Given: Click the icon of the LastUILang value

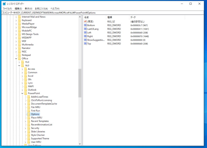Looking at the screenshot, I should [85, 29].
